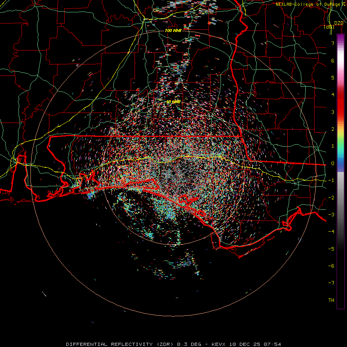The image size is (347, 347).
Task: Click the TH legend label
Action: [331, 300]
